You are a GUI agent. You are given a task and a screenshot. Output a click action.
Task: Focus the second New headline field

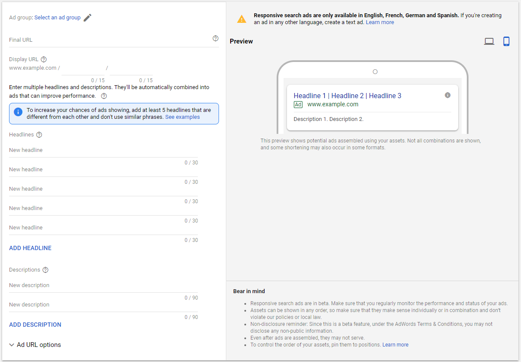[104, 170]
